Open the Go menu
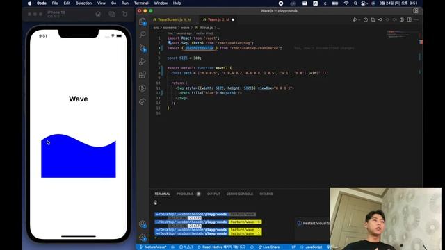445x250 pixels. click(114, 3)
